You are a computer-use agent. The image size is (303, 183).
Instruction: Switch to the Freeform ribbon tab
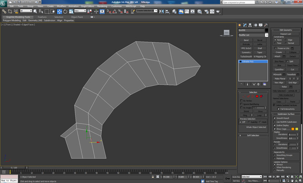click(x=42, y=17)
